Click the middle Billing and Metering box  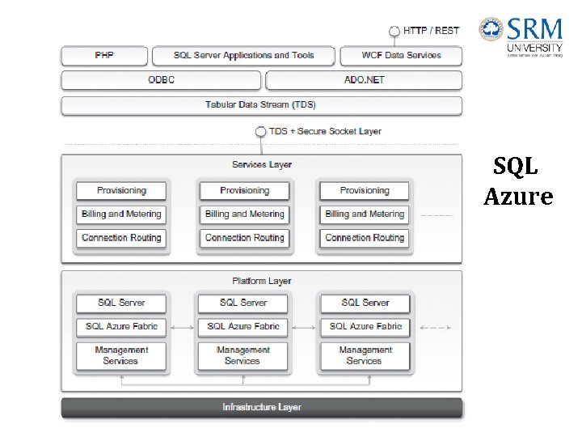point(244,214)
